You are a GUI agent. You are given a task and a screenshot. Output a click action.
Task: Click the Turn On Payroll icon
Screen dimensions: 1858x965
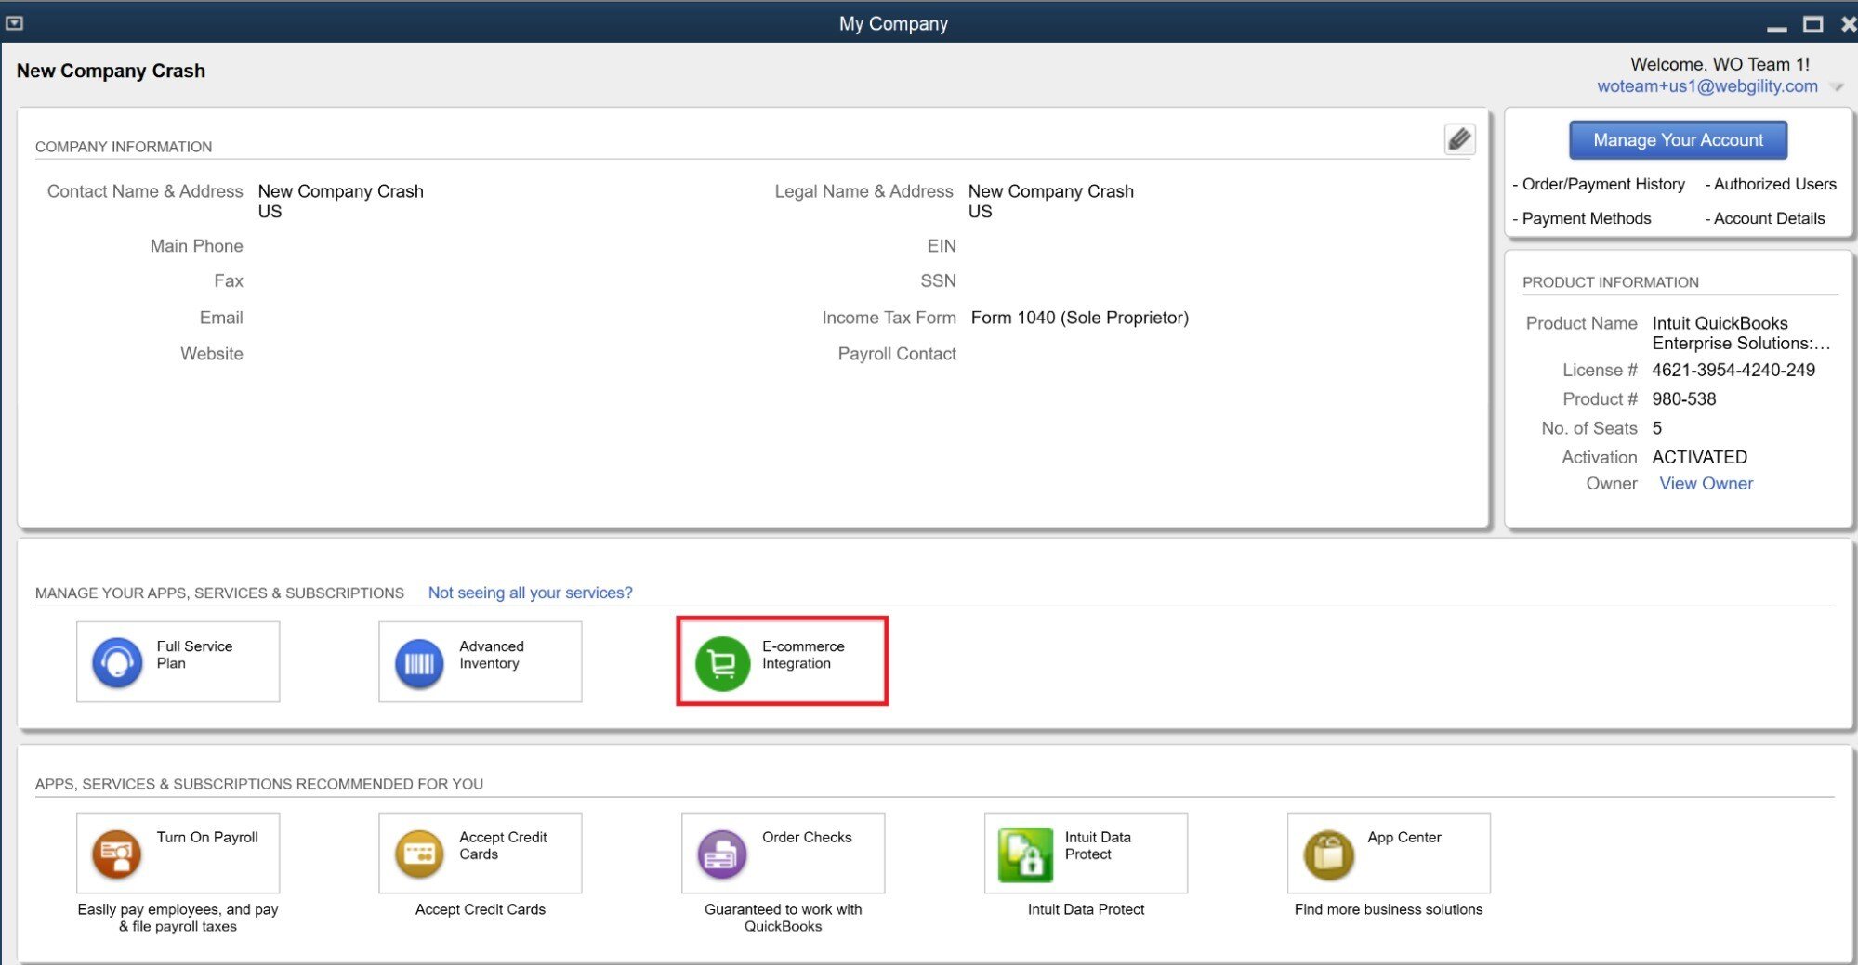click(x=117, y=854)
